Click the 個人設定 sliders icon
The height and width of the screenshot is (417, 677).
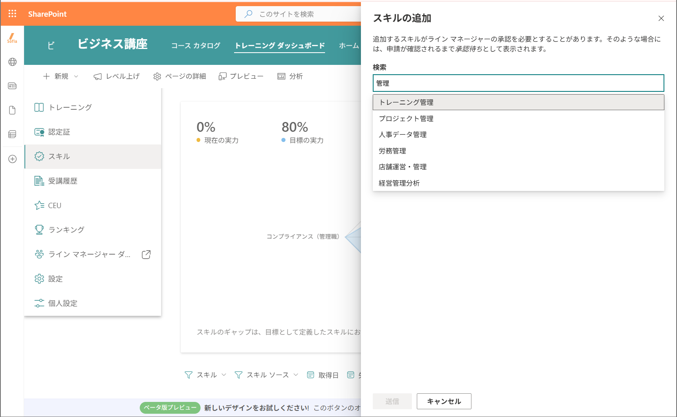point(39,303)
